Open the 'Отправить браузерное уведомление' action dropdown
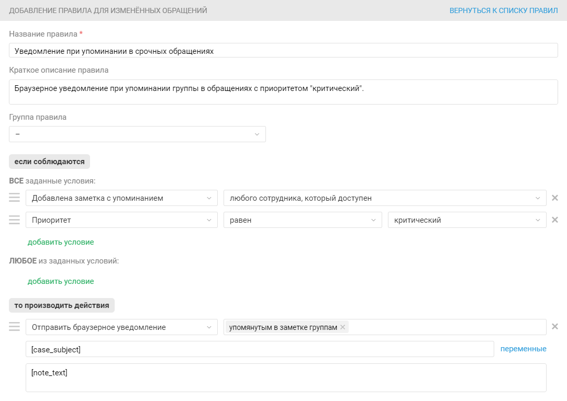The height and width of the screenshot is (401, 567). pos(121,327)
